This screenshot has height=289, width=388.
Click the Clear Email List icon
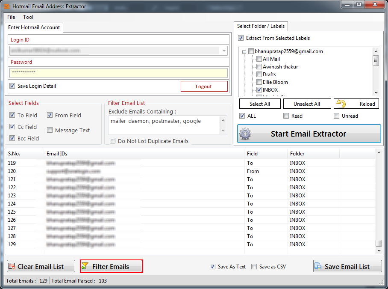coord(12,266)
